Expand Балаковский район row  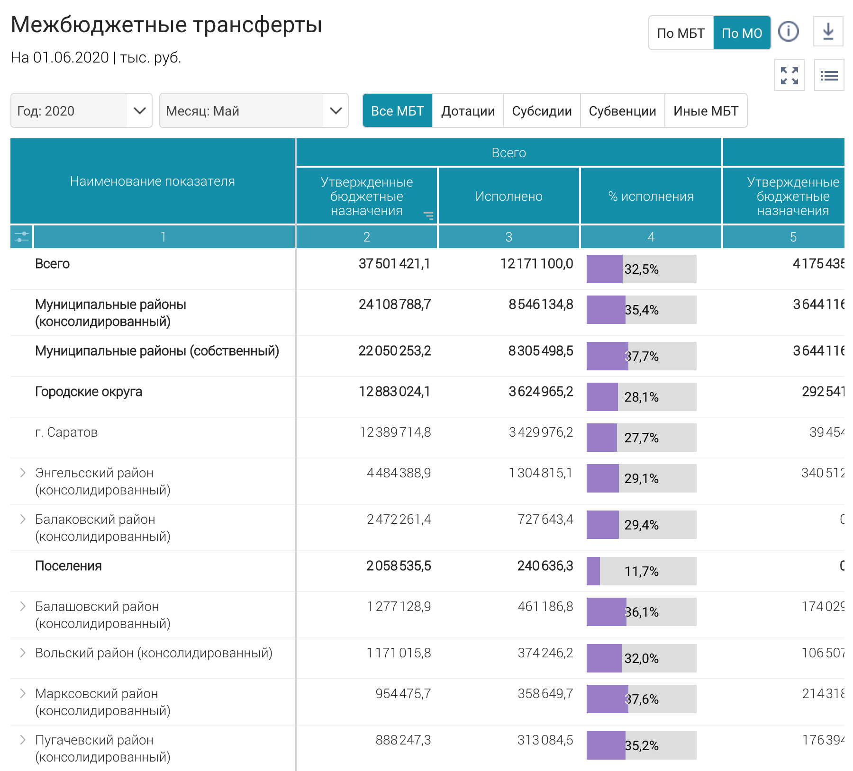(x=22, y=519)
